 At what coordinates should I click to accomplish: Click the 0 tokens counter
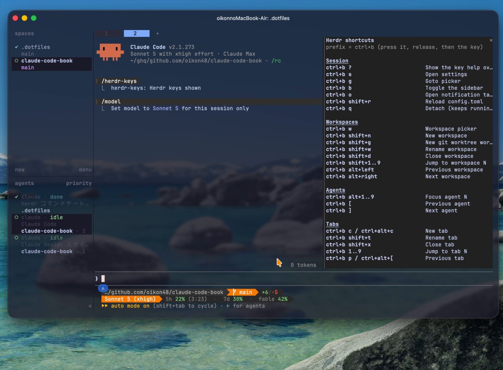click(303, 265)
